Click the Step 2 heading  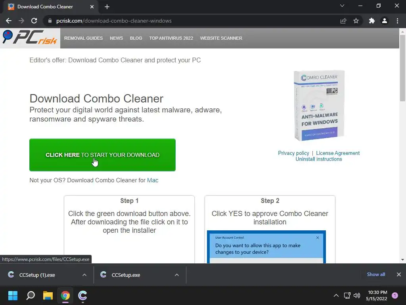(x=270, y=201)
